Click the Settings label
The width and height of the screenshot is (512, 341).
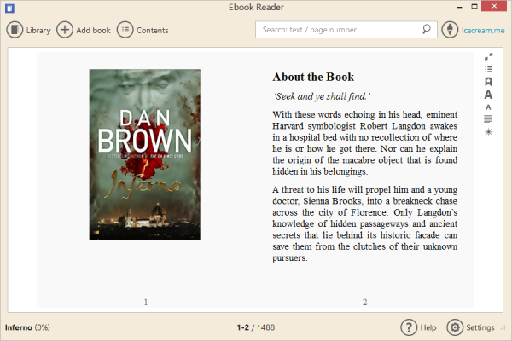pos(480,327)
